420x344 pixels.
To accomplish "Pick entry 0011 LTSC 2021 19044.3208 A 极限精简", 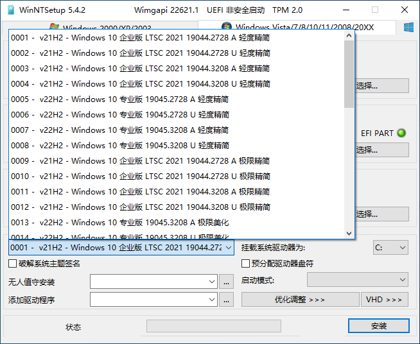I will (x=177, y=192).
